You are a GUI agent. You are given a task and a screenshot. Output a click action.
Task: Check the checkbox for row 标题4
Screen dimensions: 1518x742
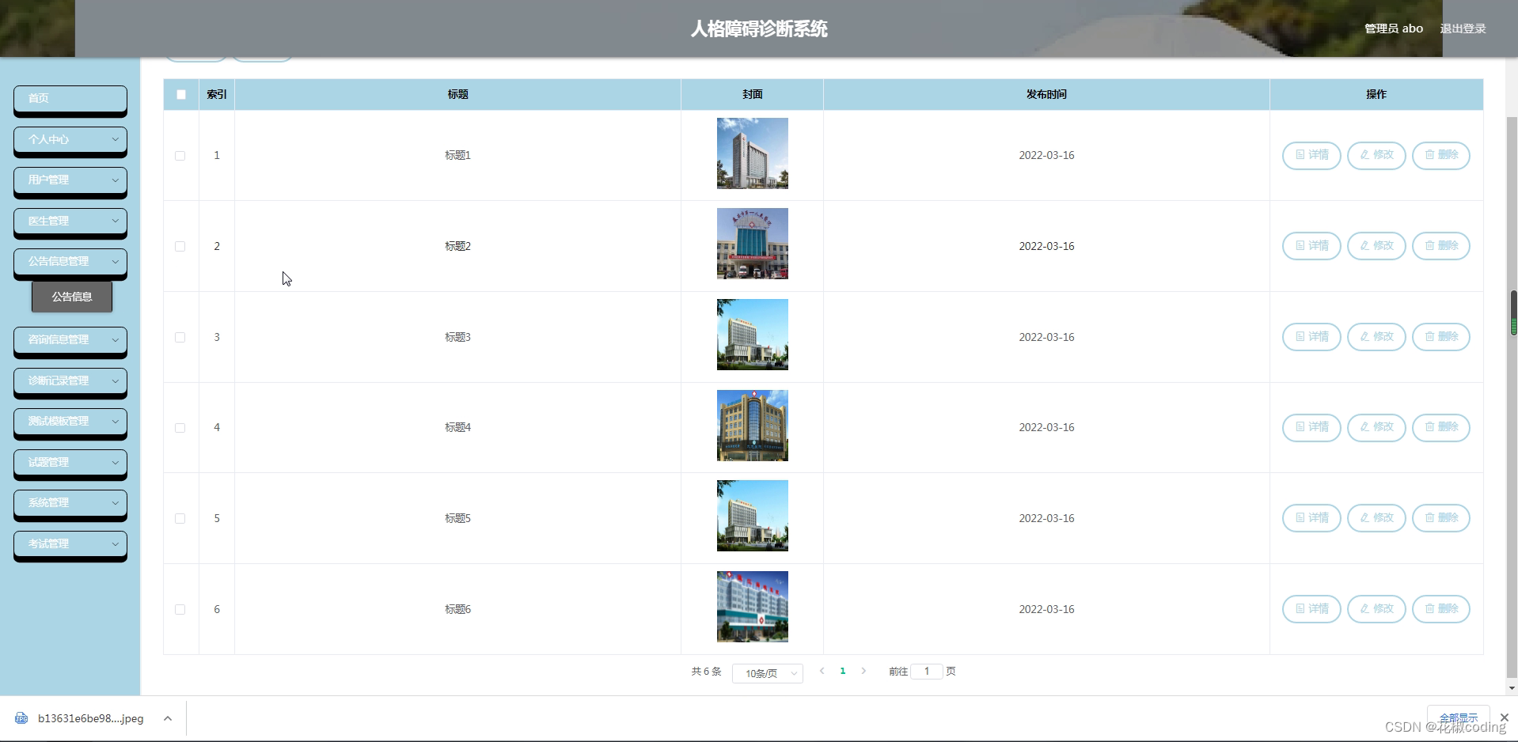coord(180,427)
